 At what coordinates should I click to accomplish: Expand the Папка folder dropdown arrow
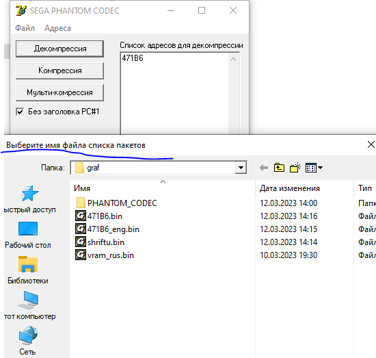(x=241, y=168)
